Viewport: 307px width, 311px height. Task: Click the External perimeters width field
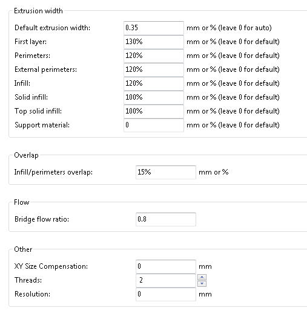click(154, 69)
